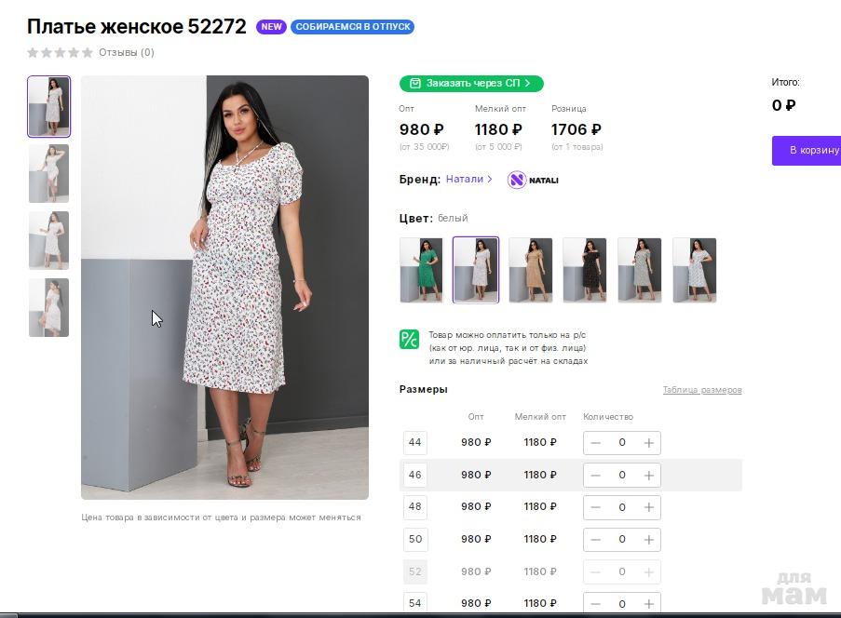This screenshot has width=841, height=618.
Task: Decrease quantity for size 50
Action: [596, 539]
